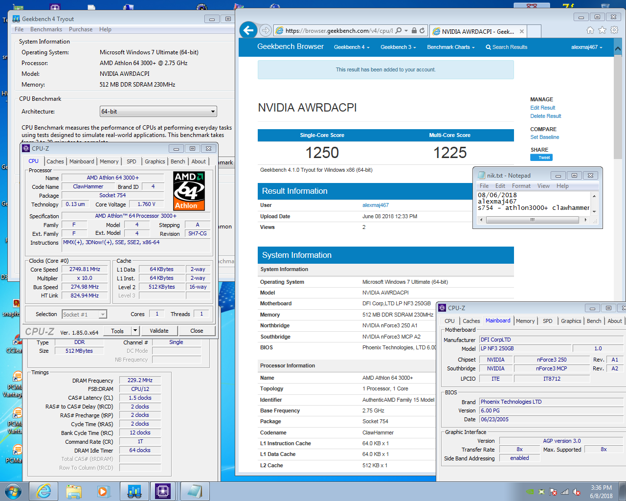This screenshot has height=501, width=626.
Task: Open Windows Explorer folder on the taskbar
Action: point(74,491)
